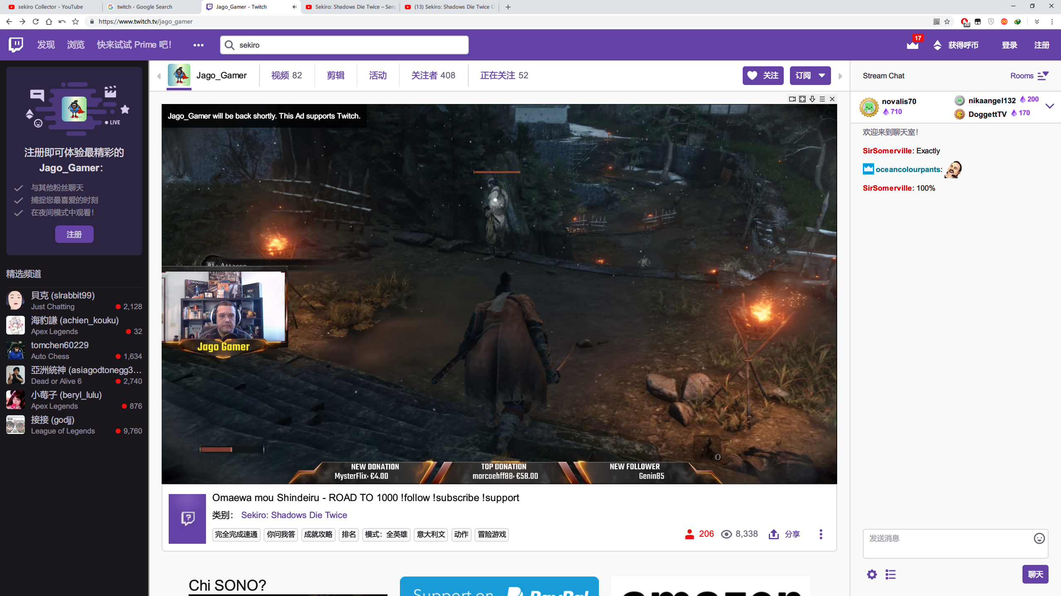1061x596 pixels.
Task: Click the Support on PayPal panel
Action: (499, 586)
